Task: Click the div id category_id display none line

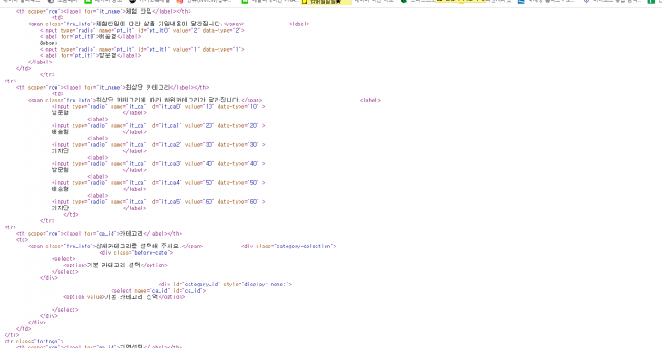Action: [x=225, y=285]
